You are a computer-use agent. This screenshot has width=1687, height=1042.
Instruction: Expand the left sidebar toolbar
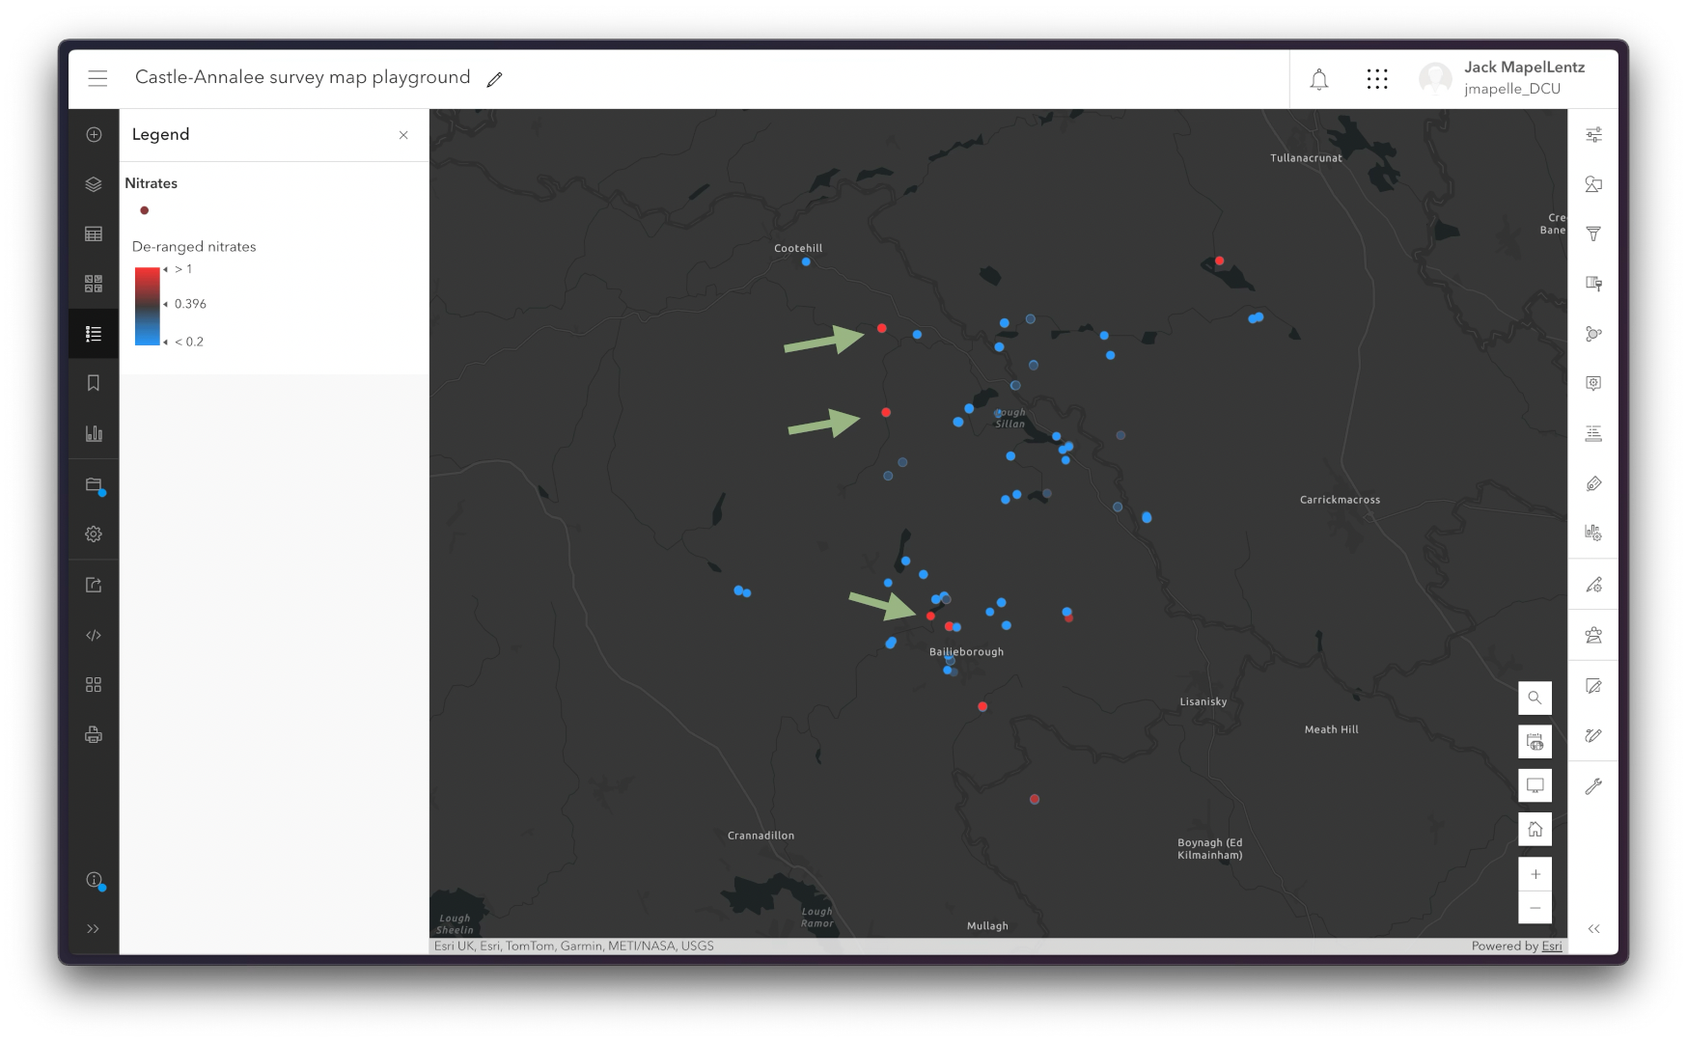click(94, 929)
